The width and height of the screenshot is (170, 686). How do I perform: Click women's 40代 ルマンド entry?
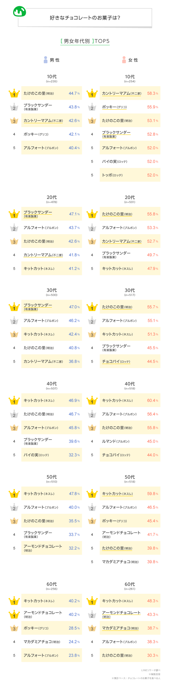(x=116, y=441)
